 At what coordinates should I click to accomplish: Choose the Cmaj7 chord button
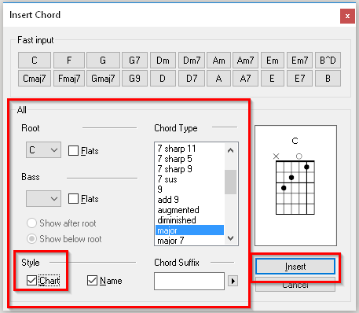35,78
